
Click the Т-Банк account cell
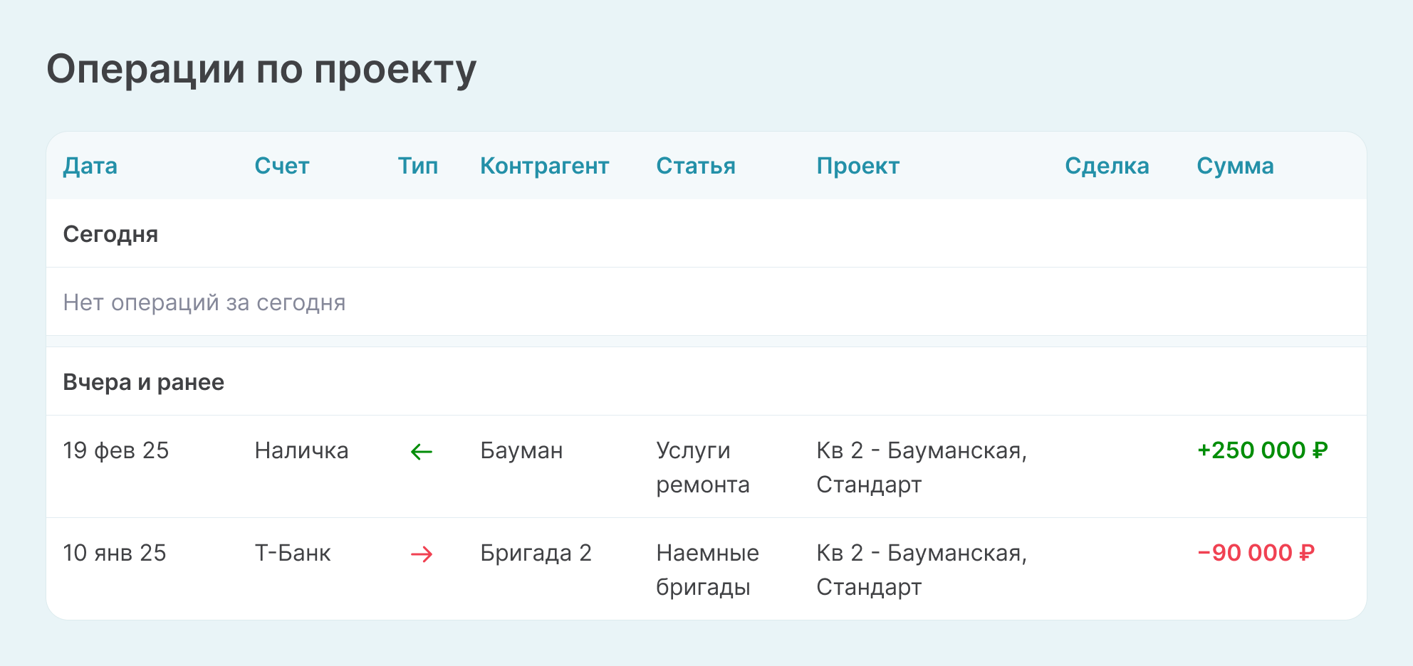(x=293, y=553)
